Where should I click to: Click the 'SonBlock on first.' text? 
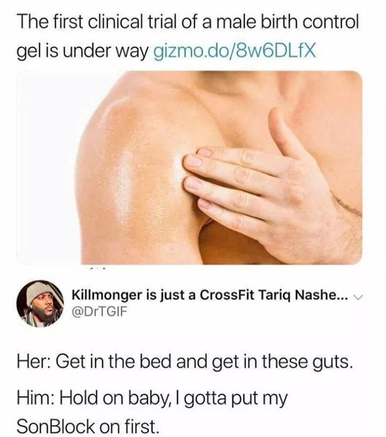coord(88,426)
